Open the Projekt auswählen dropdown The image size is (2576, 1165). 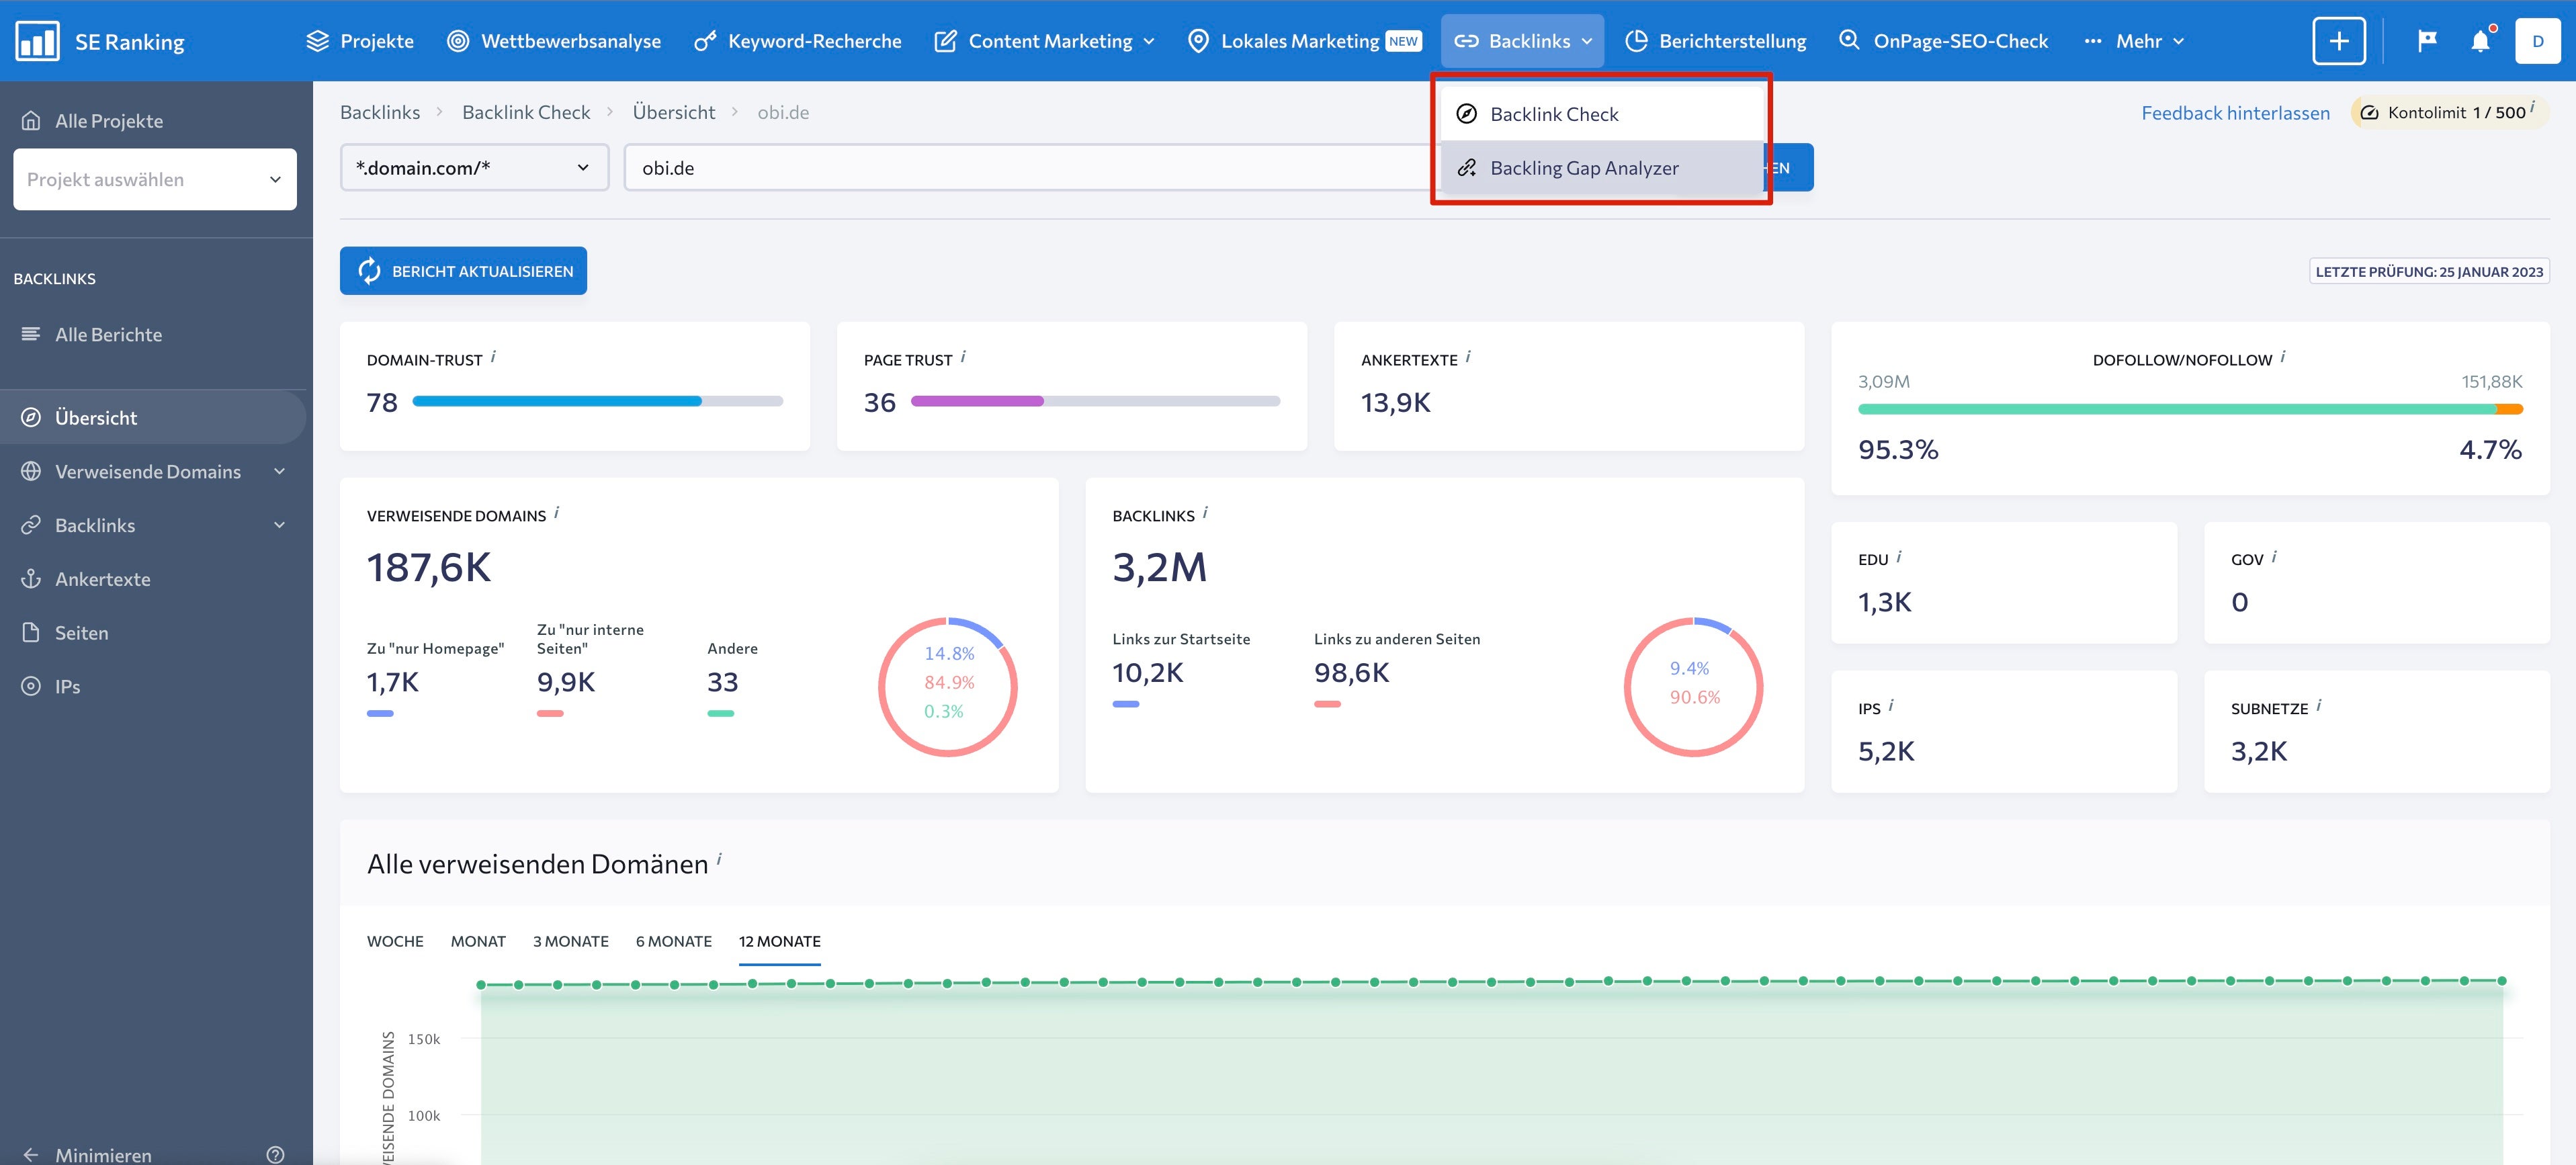pos(154,179)
